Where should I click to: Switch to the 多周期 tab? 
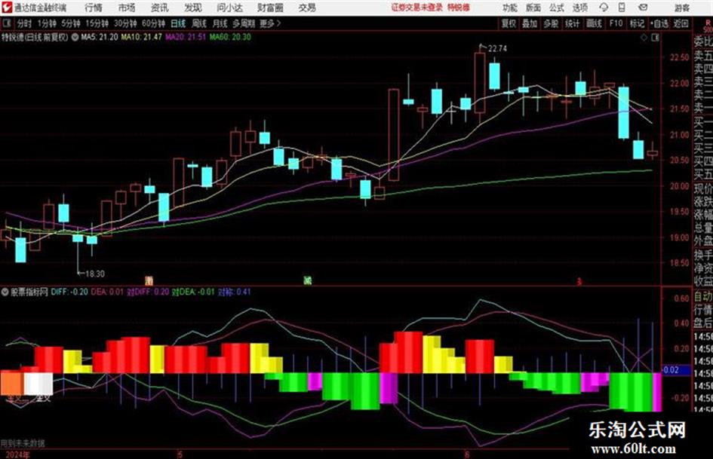click(x=244, y=23)
